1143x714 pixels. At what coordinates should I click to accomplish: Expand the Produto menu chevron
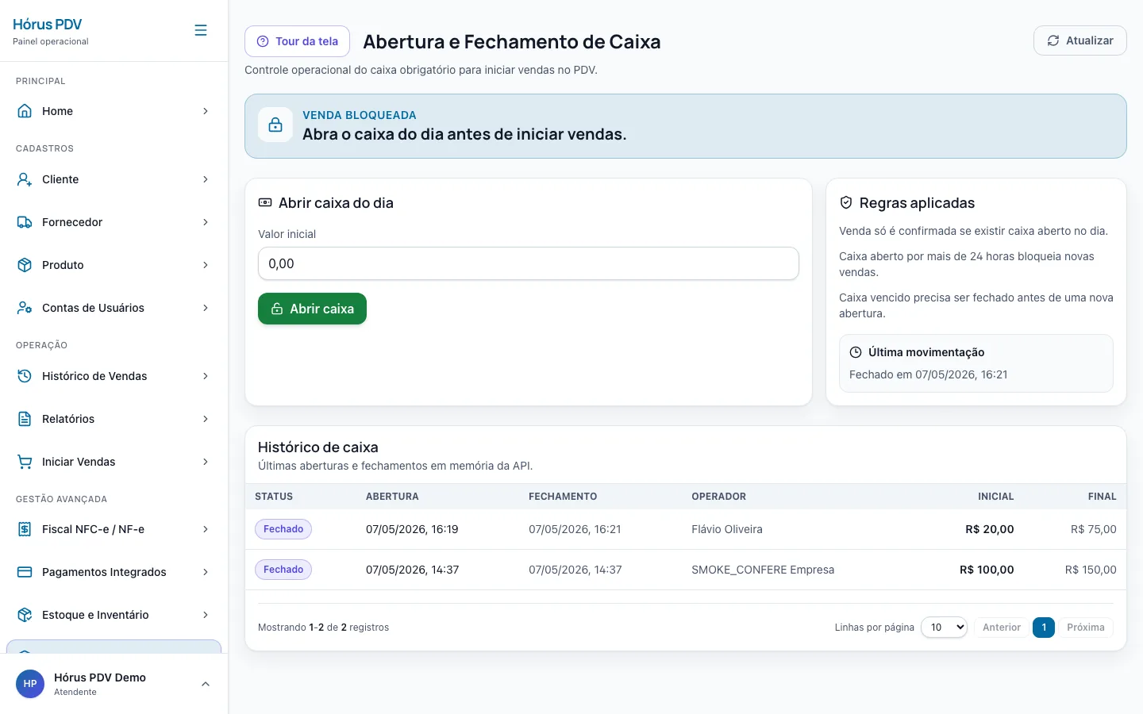(206, 265)
